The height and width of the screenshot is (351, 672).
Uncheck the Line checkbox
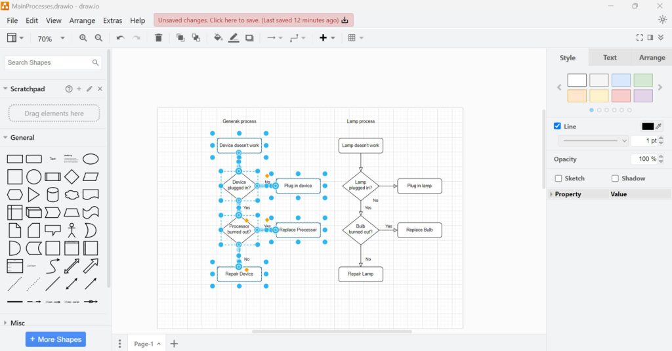[x=558, y=126]
